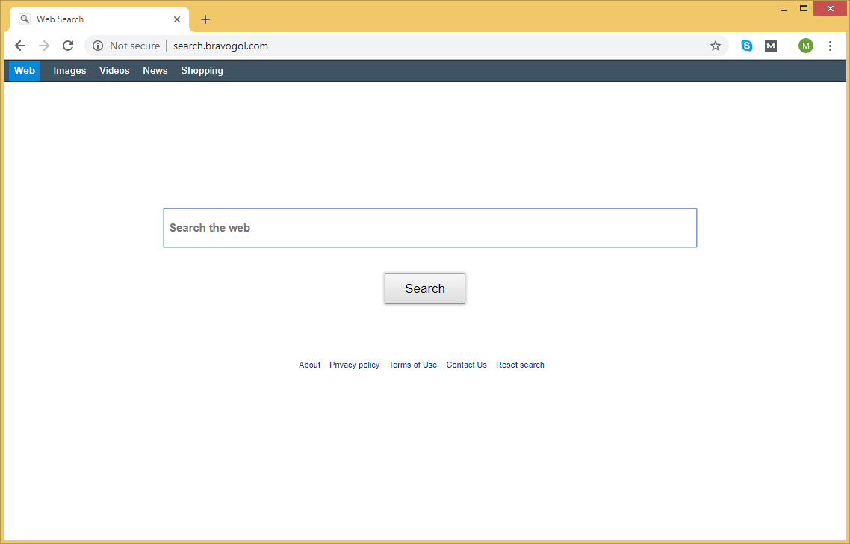This screenshot has height=544, width=850.
Task: Focus the Search the web field
Action: coord(429,228)
